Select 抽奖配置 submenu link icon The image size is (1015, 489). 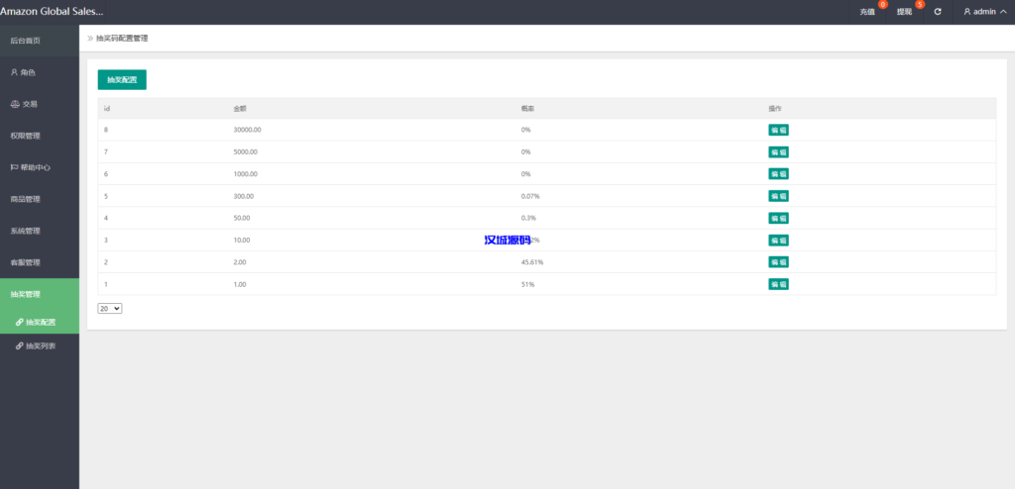[x=20, y=323]
